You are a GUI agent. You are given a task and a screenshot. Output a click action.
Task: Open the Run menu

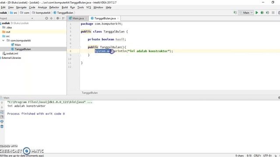tap(73, 7)
